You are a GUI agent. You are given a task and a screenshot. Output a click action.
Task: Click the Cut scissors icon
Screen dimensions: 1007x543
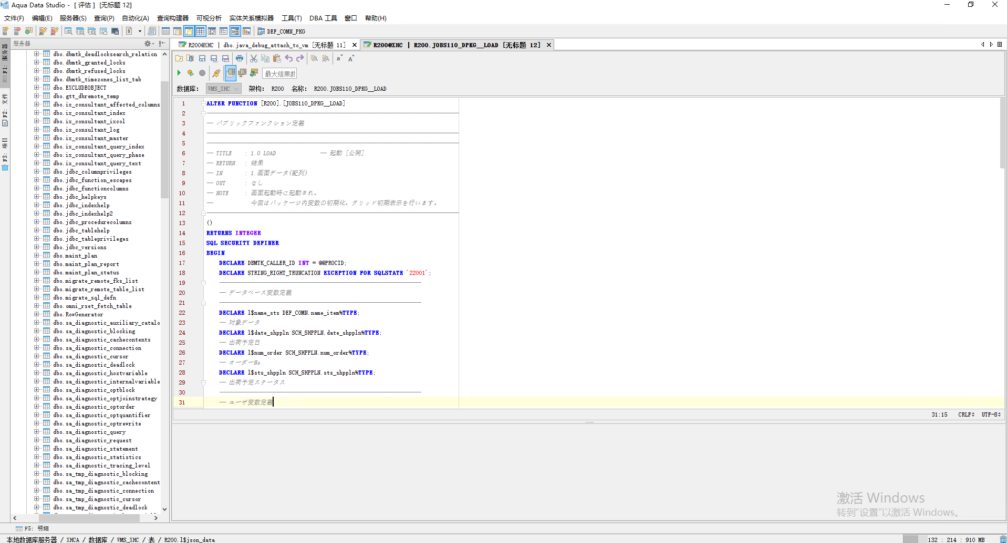(254, 58)
